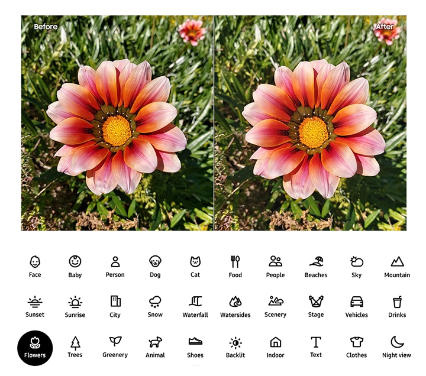Screen dimensions: 426x376
Task: Click the Person scene icon
Action: [115, 262]
